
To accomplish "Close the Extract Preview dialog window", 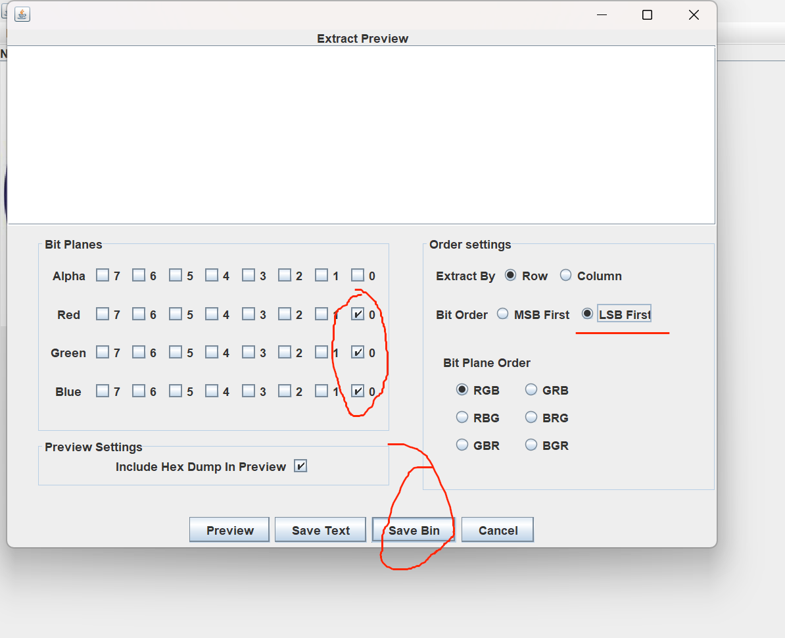I will [694, 14].
